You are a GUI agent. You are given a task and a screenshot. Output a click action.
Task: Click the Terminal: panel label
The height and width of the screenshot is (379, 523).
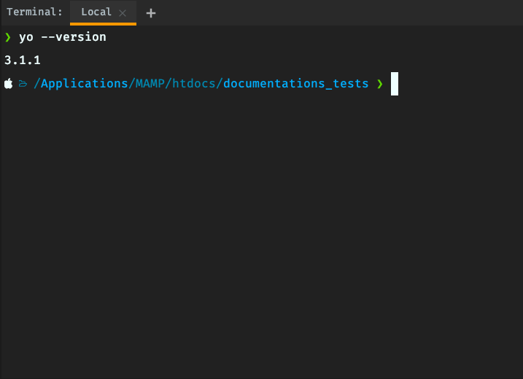(34, 12)
